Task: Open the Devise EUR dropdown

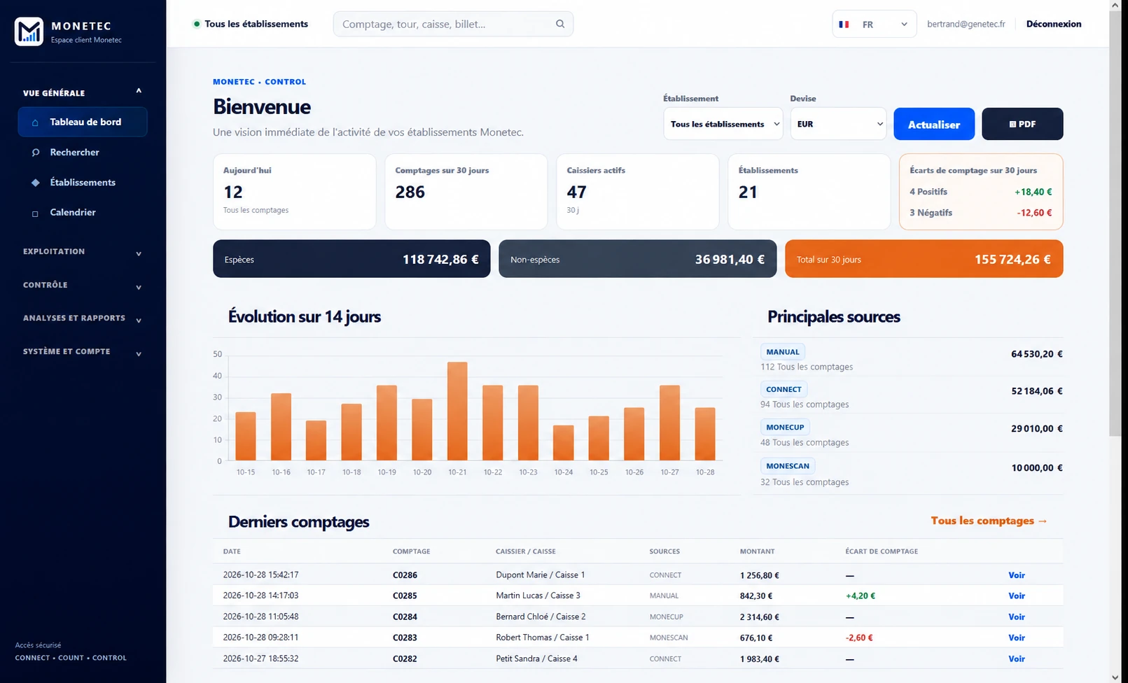Action: [x=838, y=124]
